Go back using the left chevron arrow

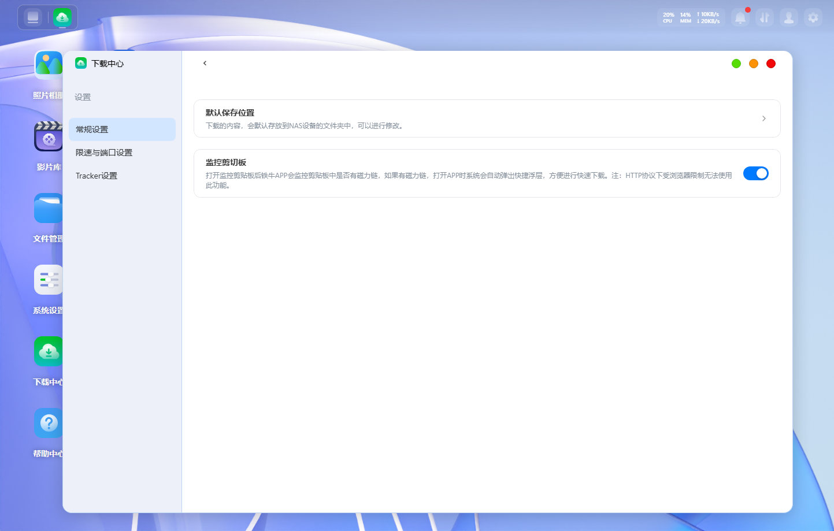point(205,63)
